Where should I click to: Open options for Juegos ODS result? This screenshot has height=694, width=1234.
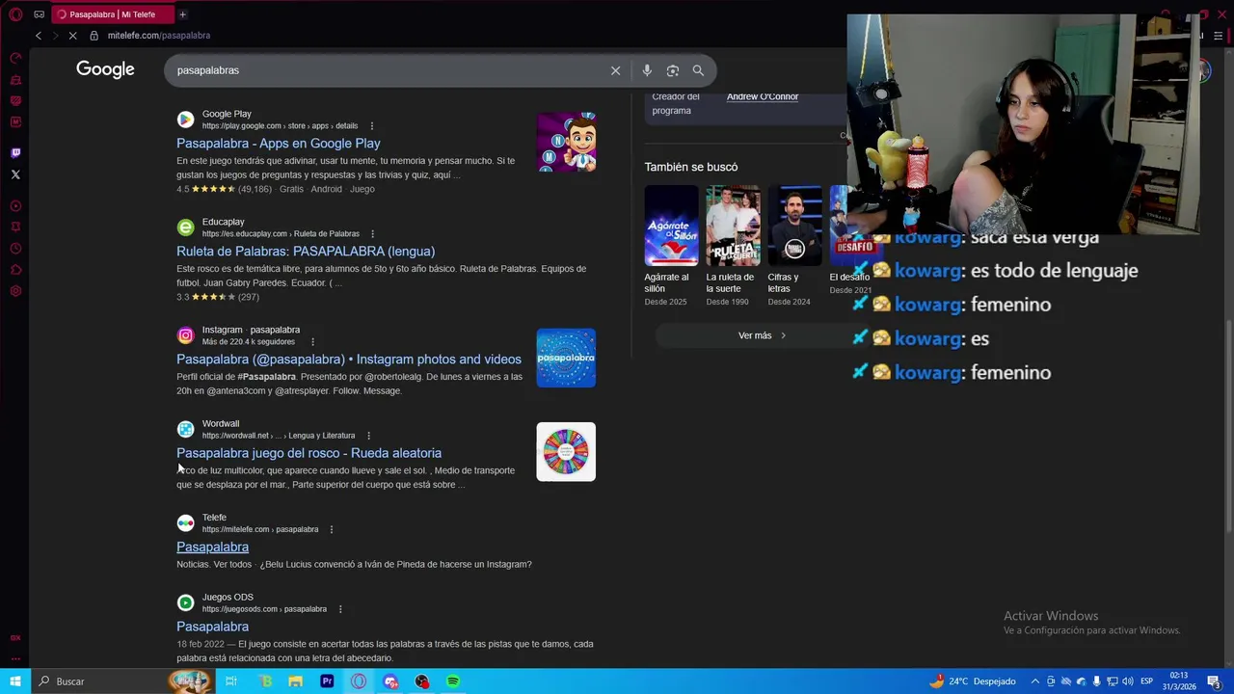tap(340, 609)
